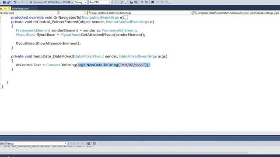Open the Output pane Debug source dropdown
The image size is (280, 157).
click(36, 143)
